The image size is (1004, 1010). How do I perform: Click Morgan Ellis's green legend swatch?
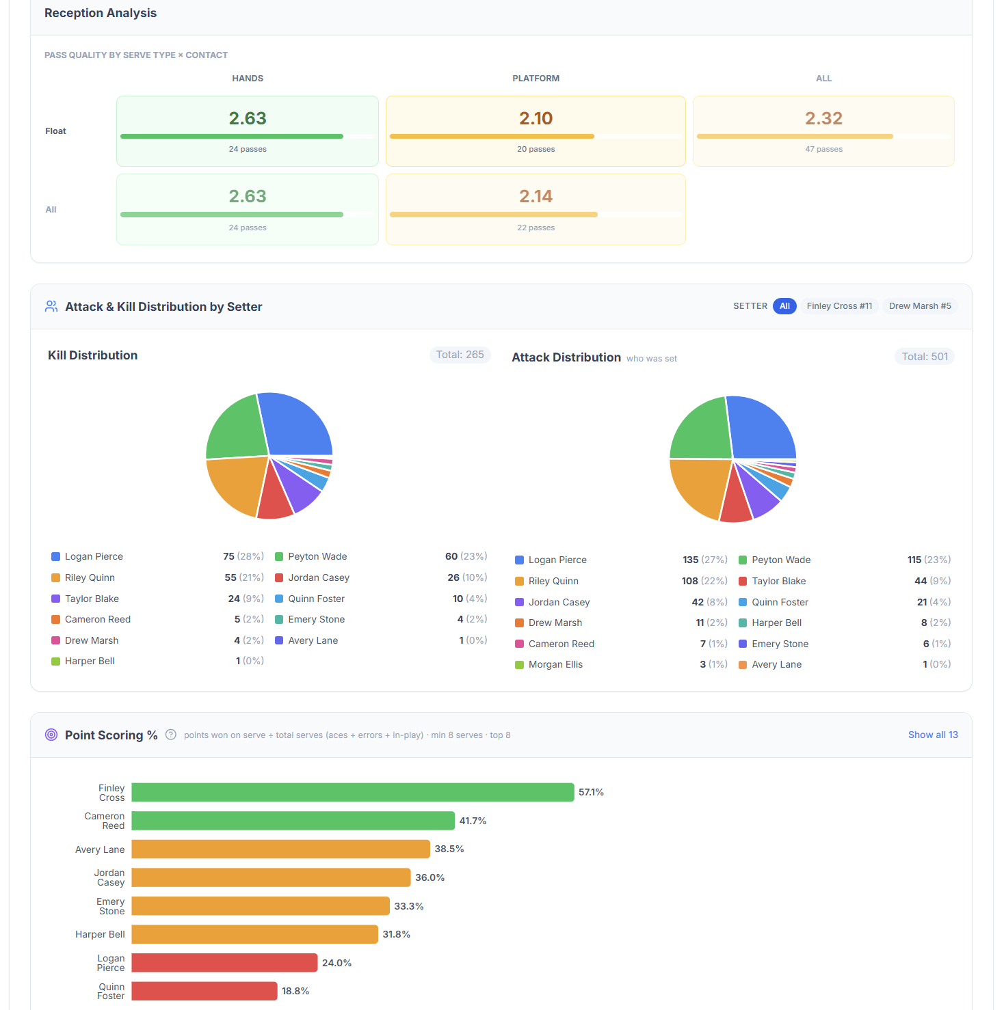[x=519, y=664]
